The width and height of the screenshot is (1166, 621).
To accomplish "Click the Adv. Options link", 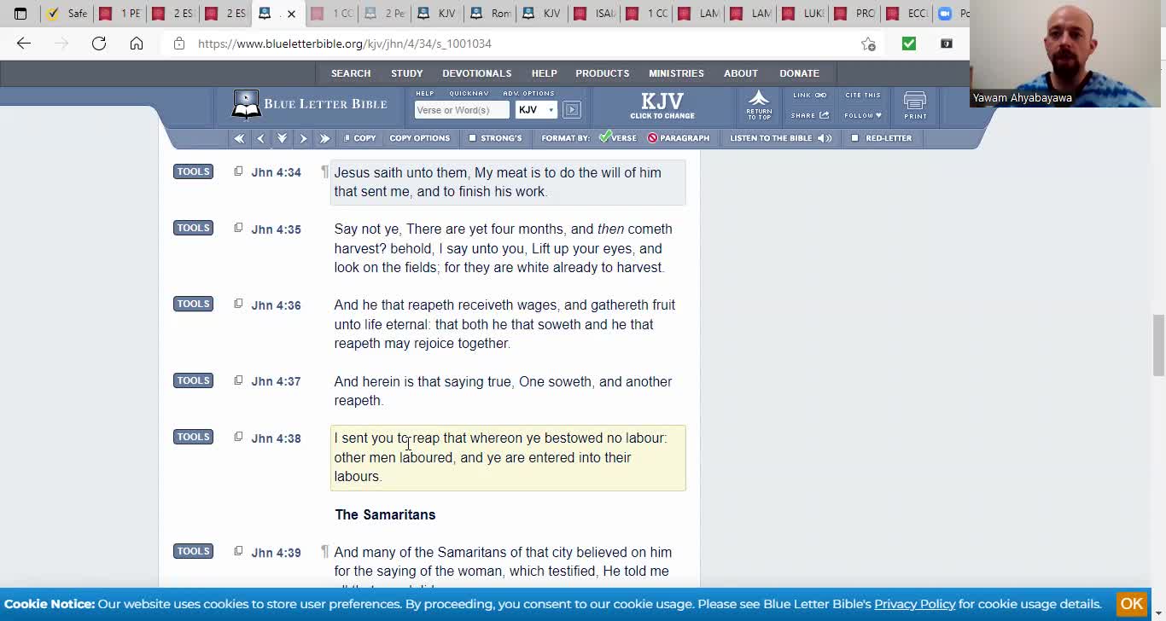I will click(x=528, y=93).
